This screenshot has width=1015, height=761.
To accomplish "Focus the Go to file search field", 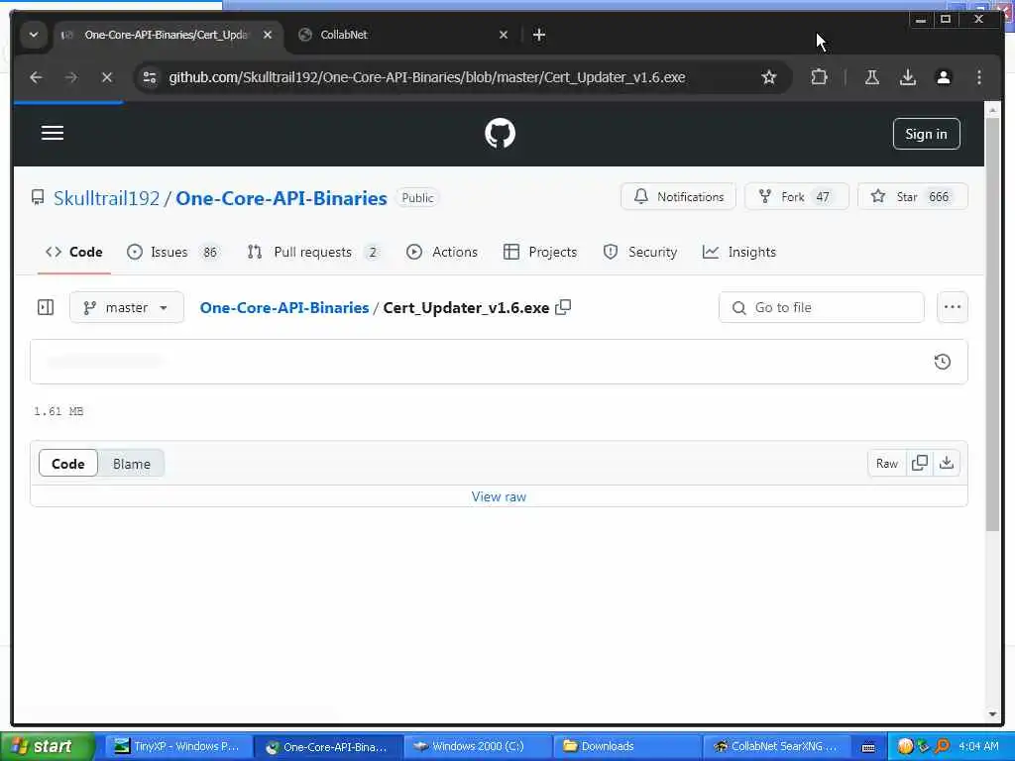I will click(821, 307).
